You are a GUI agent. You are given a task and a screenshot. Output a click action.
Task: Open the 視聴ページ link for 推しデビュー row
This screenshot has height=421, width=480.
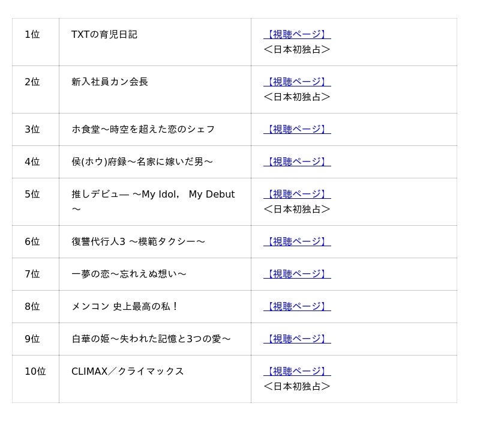click(x=297, y=194)
